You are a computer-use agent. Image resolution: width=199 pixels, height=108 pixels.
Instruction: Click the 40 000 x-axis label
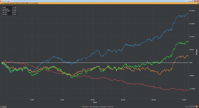62,100
